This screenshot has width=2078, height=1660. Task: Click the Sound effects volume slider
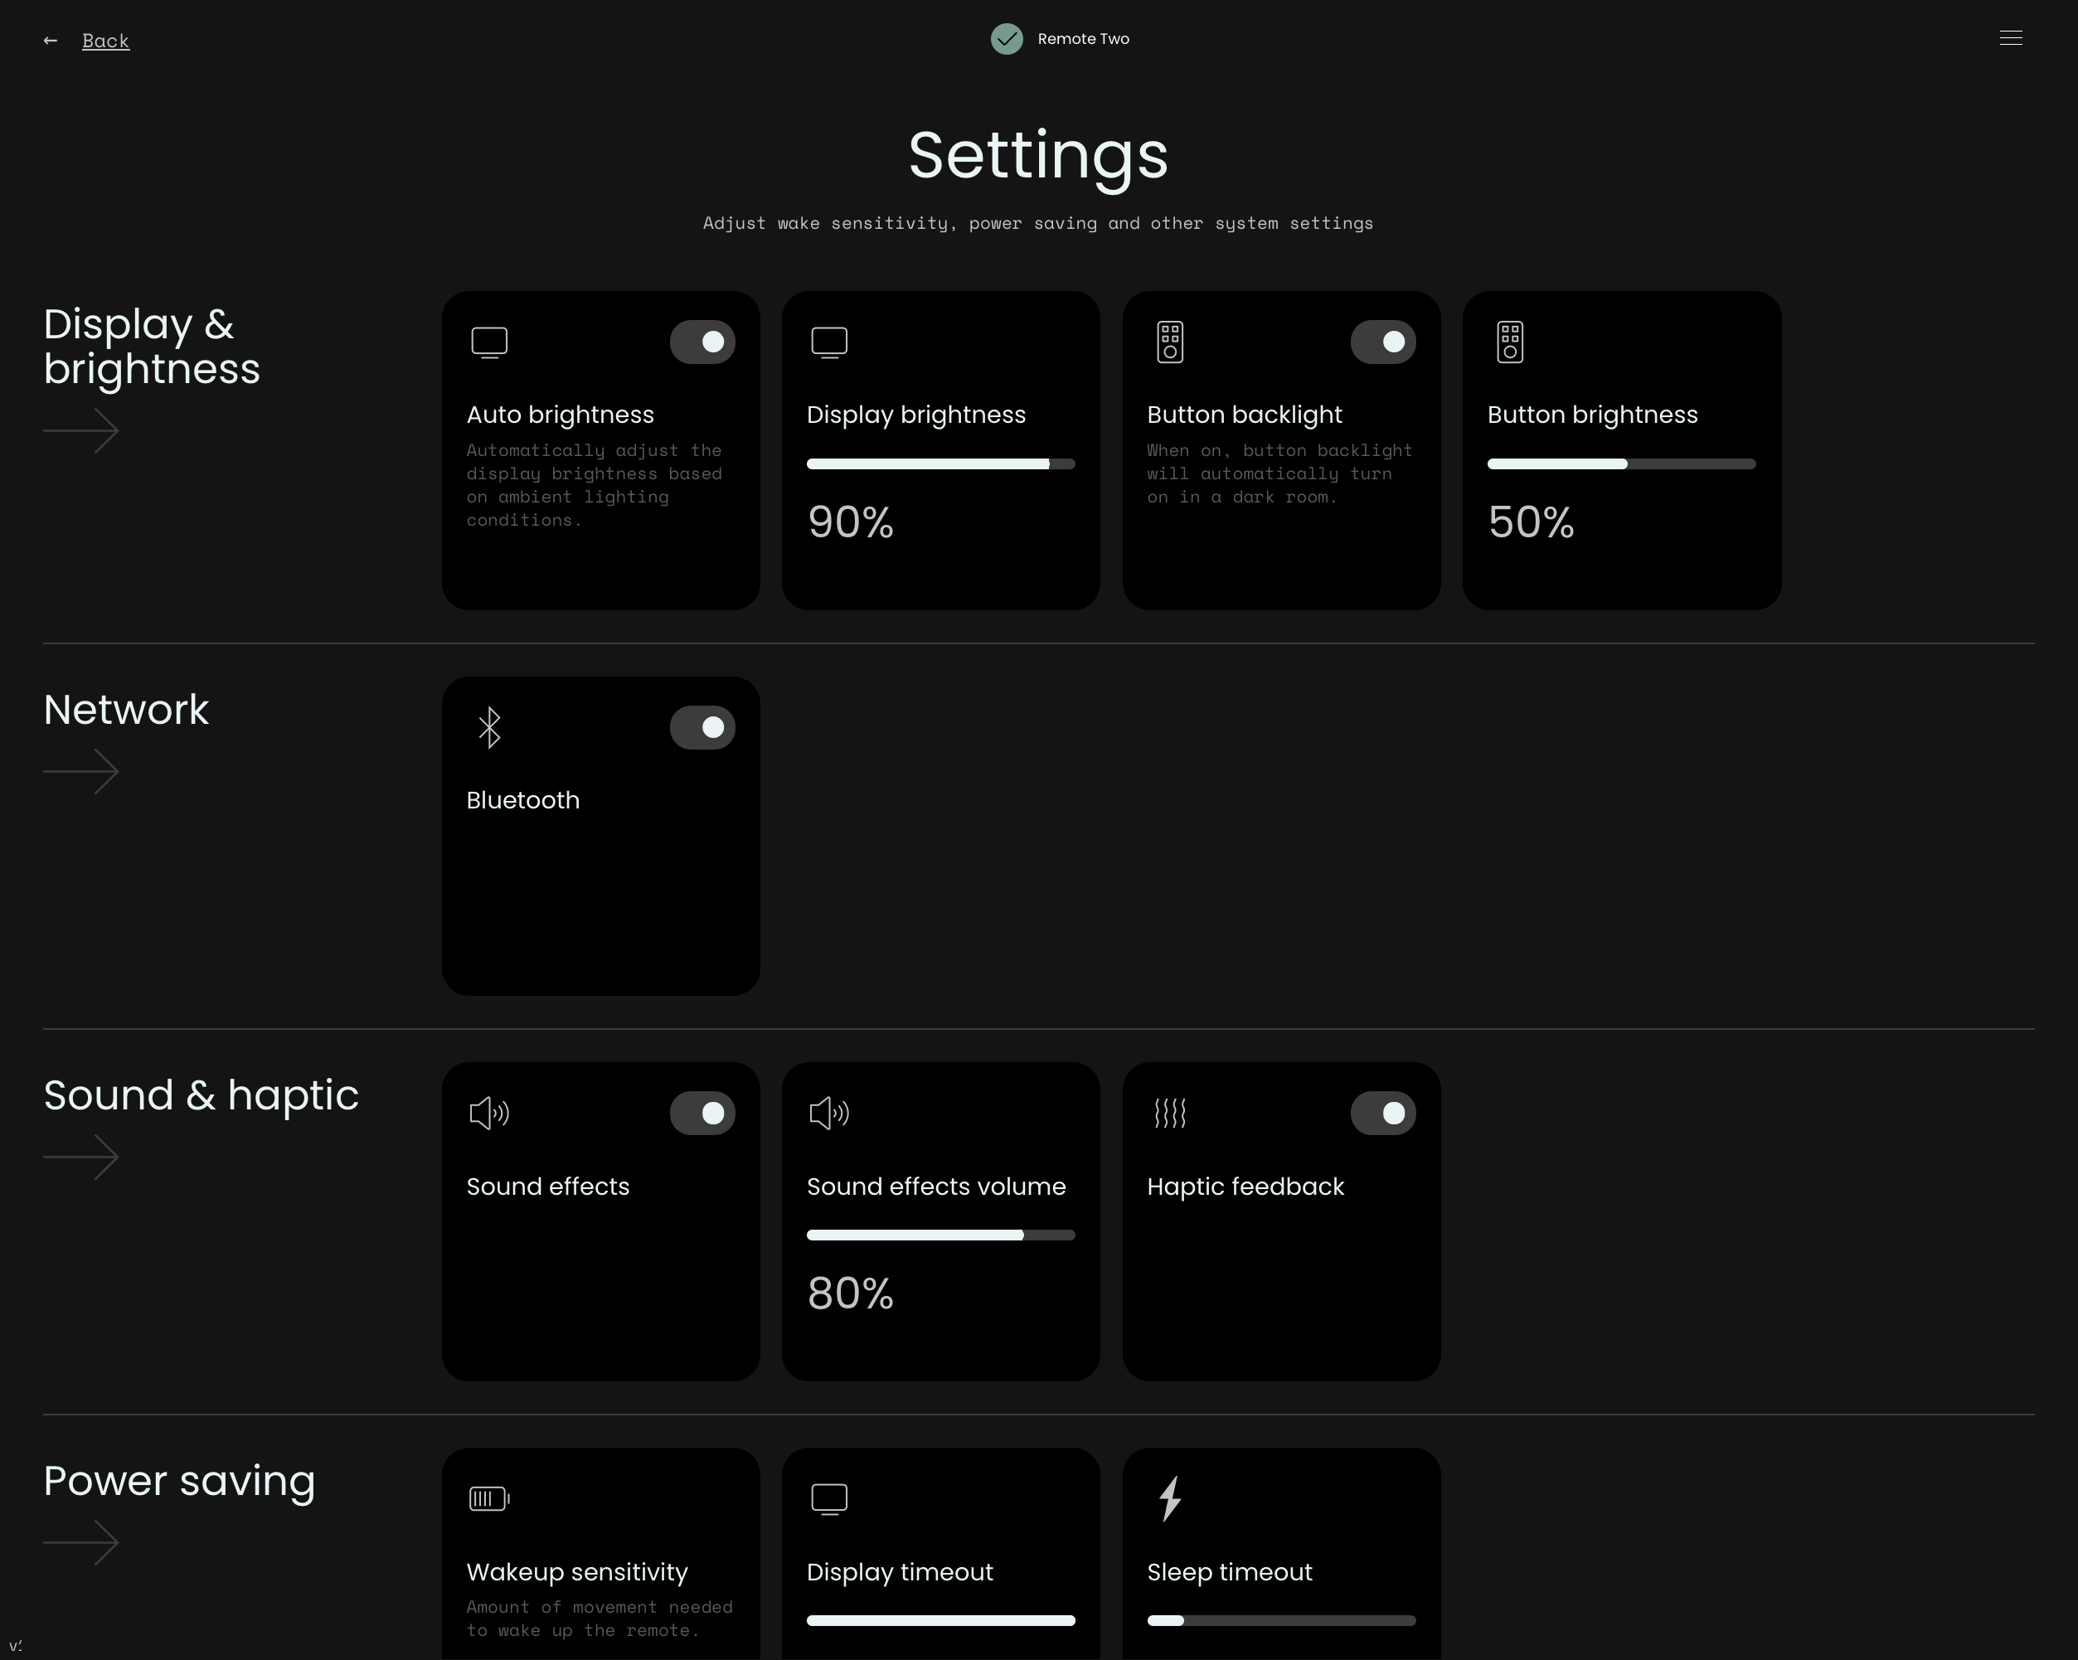[x=939, y=1235]
